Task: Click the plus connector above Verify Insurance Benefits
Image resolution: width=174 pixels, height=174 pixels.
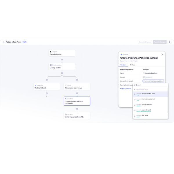Action: point(77,109)
